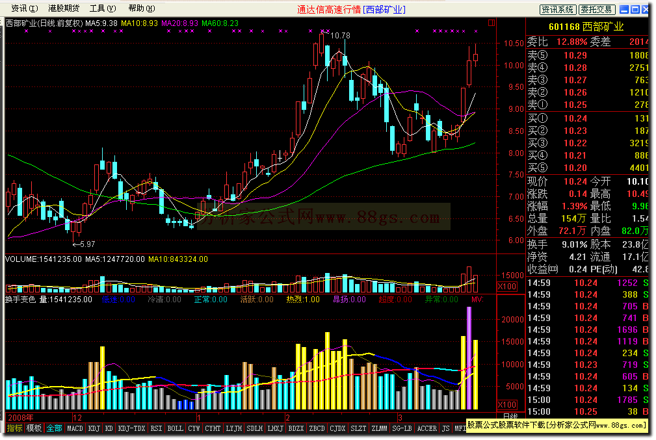This screenshot has height=440, width=656.
Task: Switch to the ACCER indicator tab
Action: (x=426, y=428)
